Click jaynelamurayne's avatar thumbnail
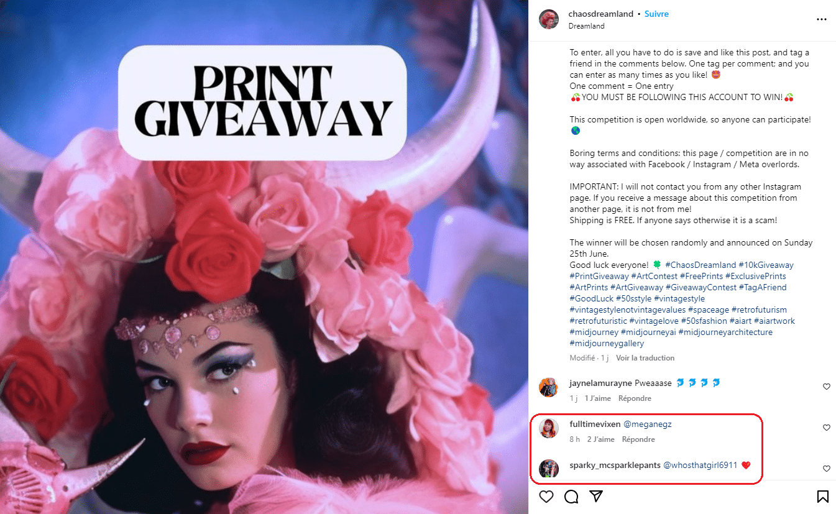 (x=548, y=387)
